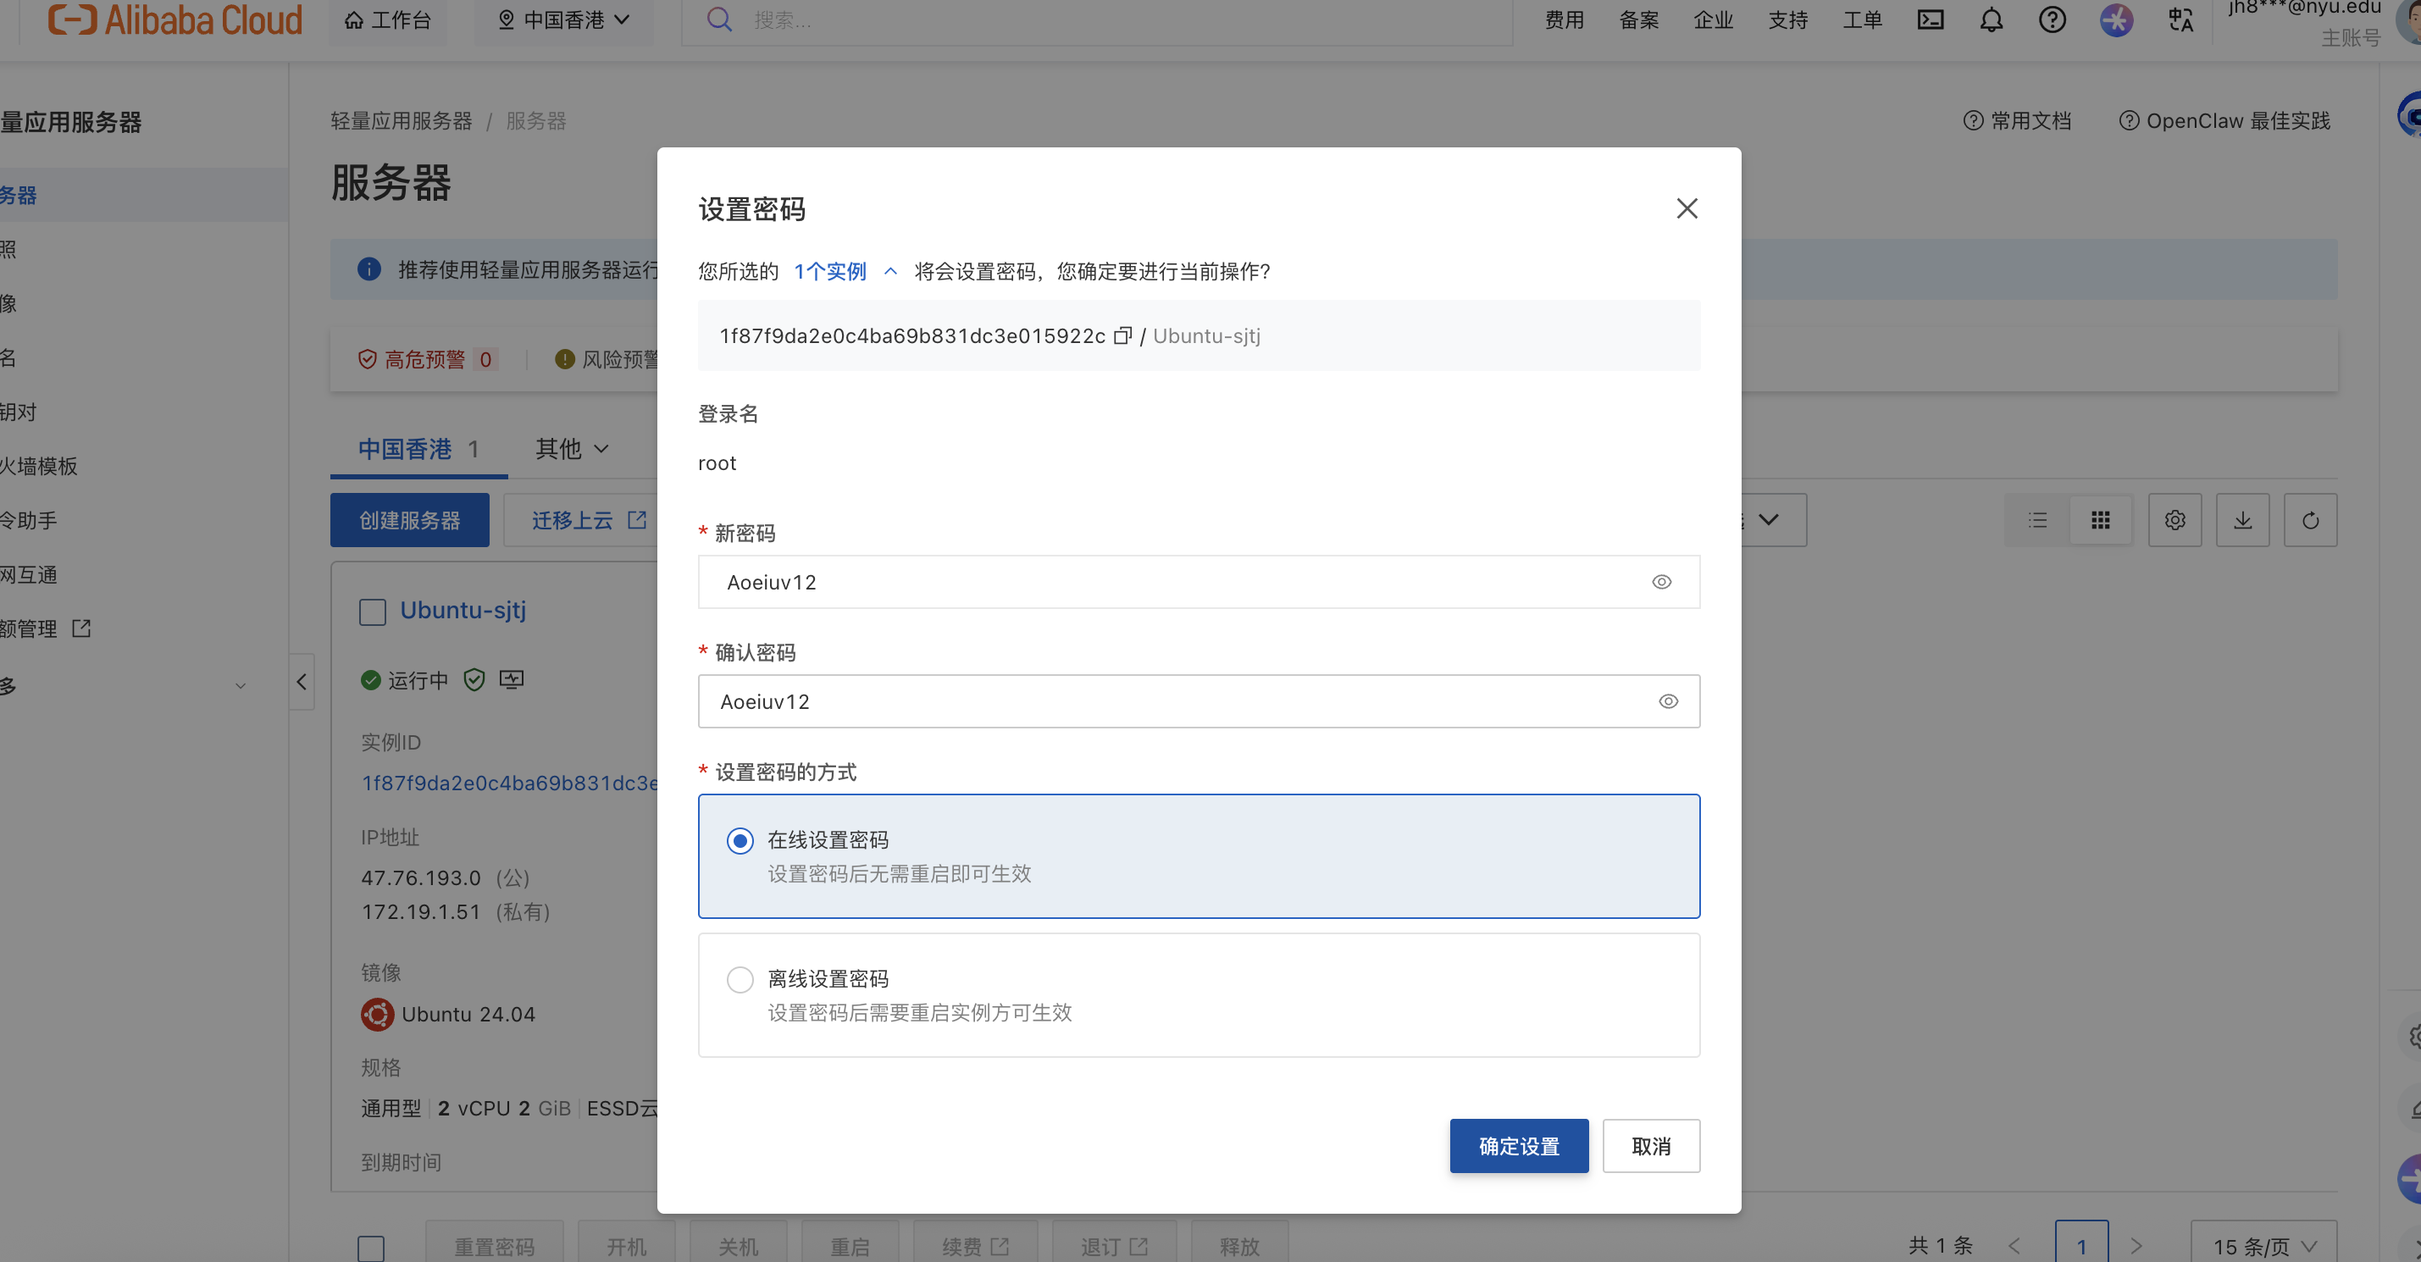Check the bottom select-all checkbox

click(x=371, y=1247)
